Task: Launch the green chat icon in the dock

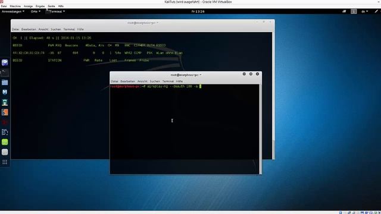Action: pos(5,142)
